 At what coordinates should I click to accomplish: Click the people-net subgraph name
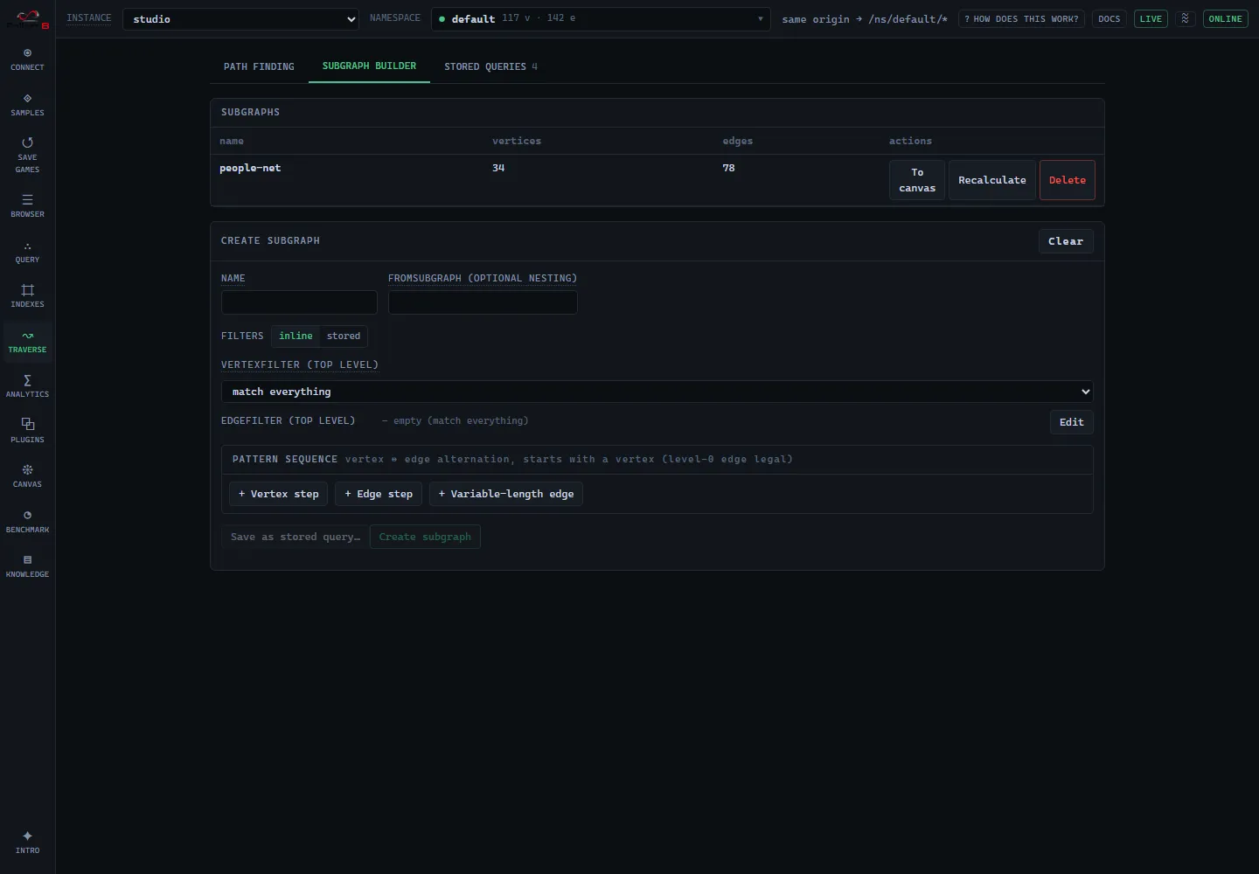click(250, 168)
